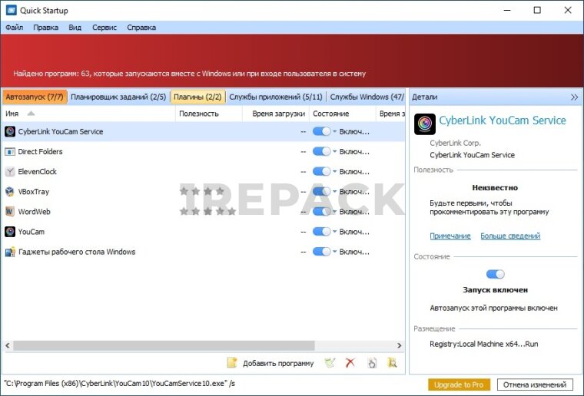
Task: Open state dropdown arrow for Гаджеты рабочего стола
Action: (x=335, y=252)
